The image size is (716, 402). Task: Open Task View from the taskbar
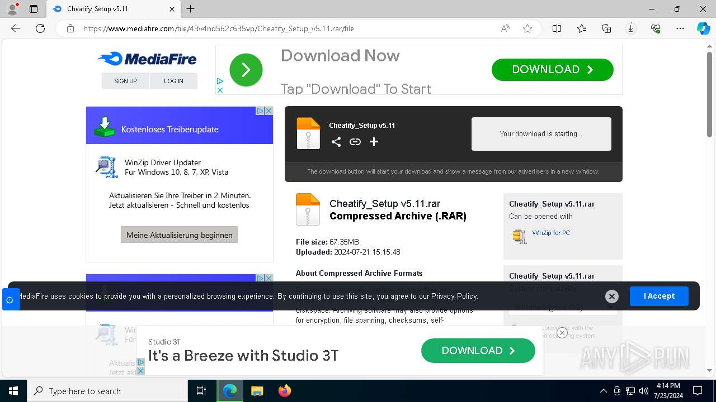coord(201,391)
